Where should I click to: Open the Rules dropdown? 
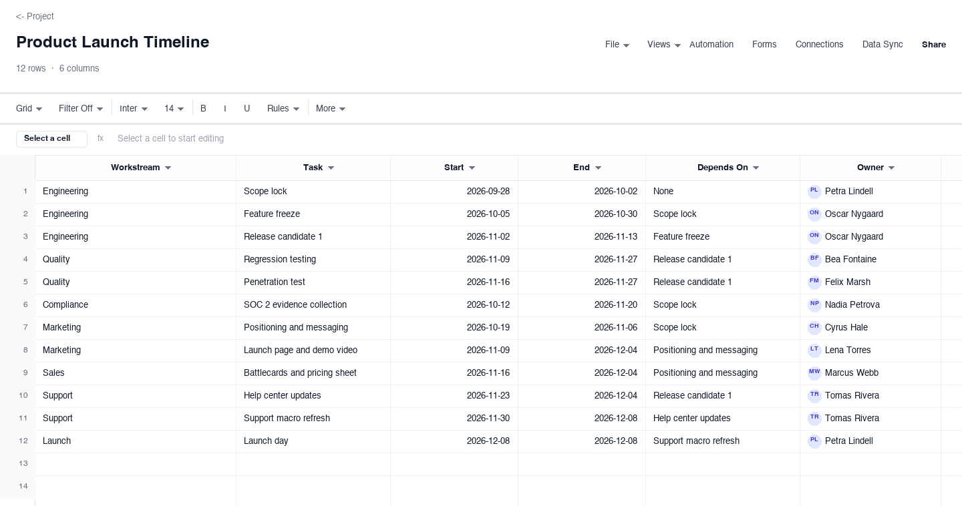coord(283,108)
